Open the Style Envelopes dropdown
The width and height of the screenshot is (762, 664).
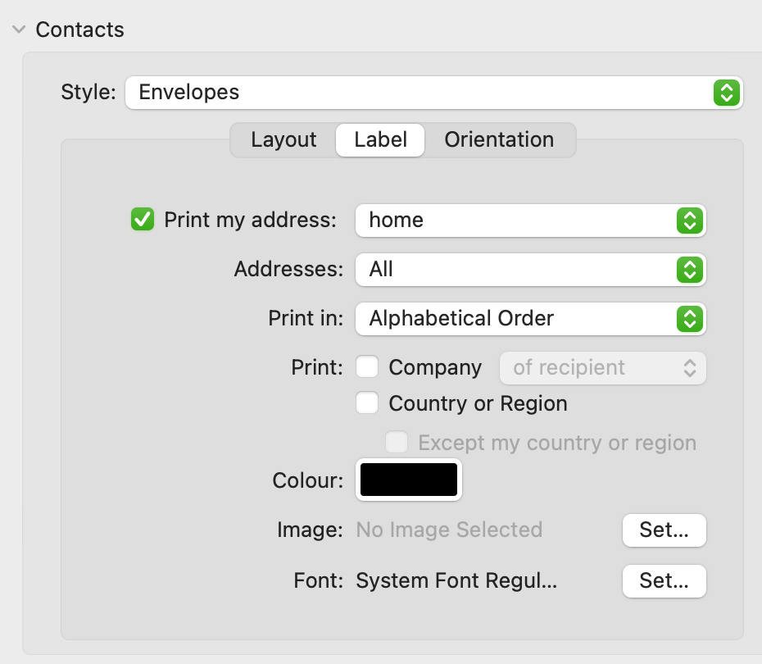[434, 93]
